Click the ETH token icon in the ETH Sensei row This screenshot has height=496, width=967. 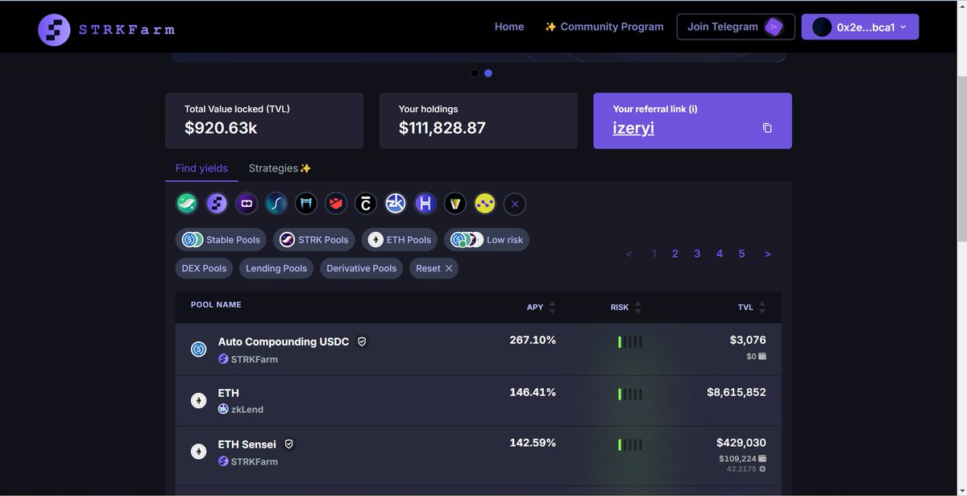198,452
